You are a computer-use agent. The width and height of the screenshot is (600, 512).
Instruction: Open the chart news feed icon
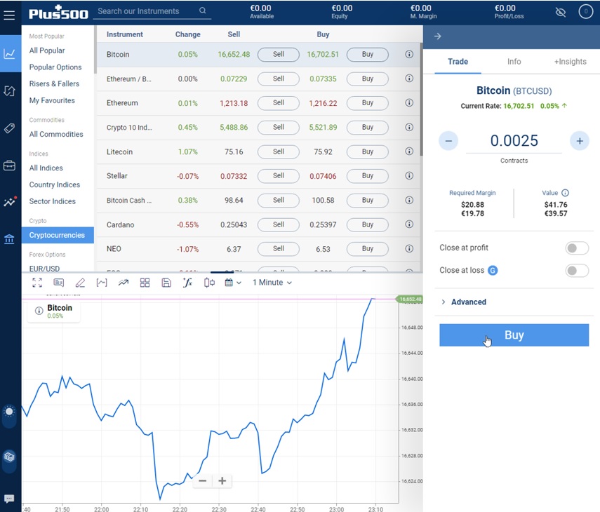click(58, 283)
